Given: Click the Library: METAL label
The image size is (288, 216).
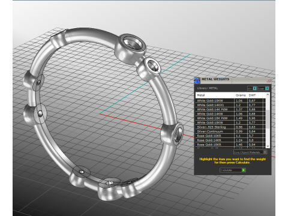Looking at the screenshot, I should (x=208, y=88).
